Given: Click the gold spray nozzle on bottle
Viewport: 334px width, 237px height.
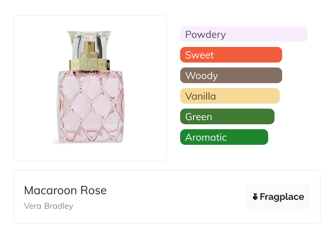Looking at the screenshot, I should [89, 49].
